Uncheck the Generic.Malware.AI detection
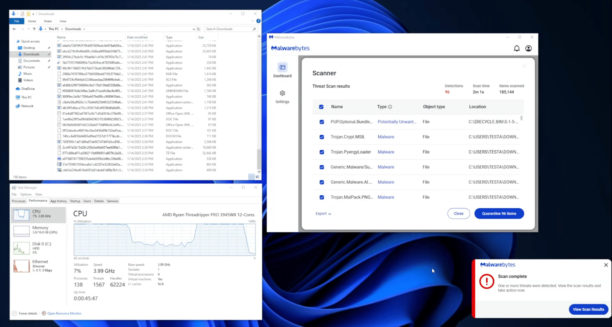This screenshot has height=327, width=612. [322, 182]
